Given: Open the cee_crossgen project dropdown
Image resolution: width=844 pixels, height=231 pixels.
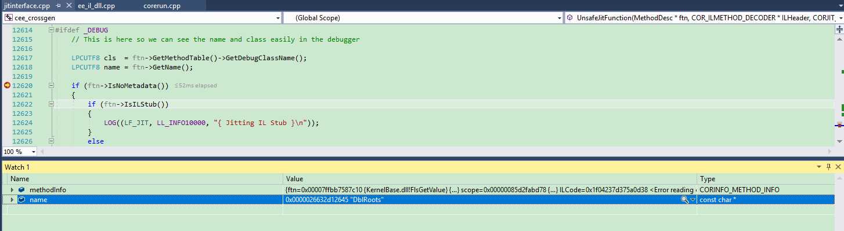Looking at the screenshot, I should pos(277,18).
